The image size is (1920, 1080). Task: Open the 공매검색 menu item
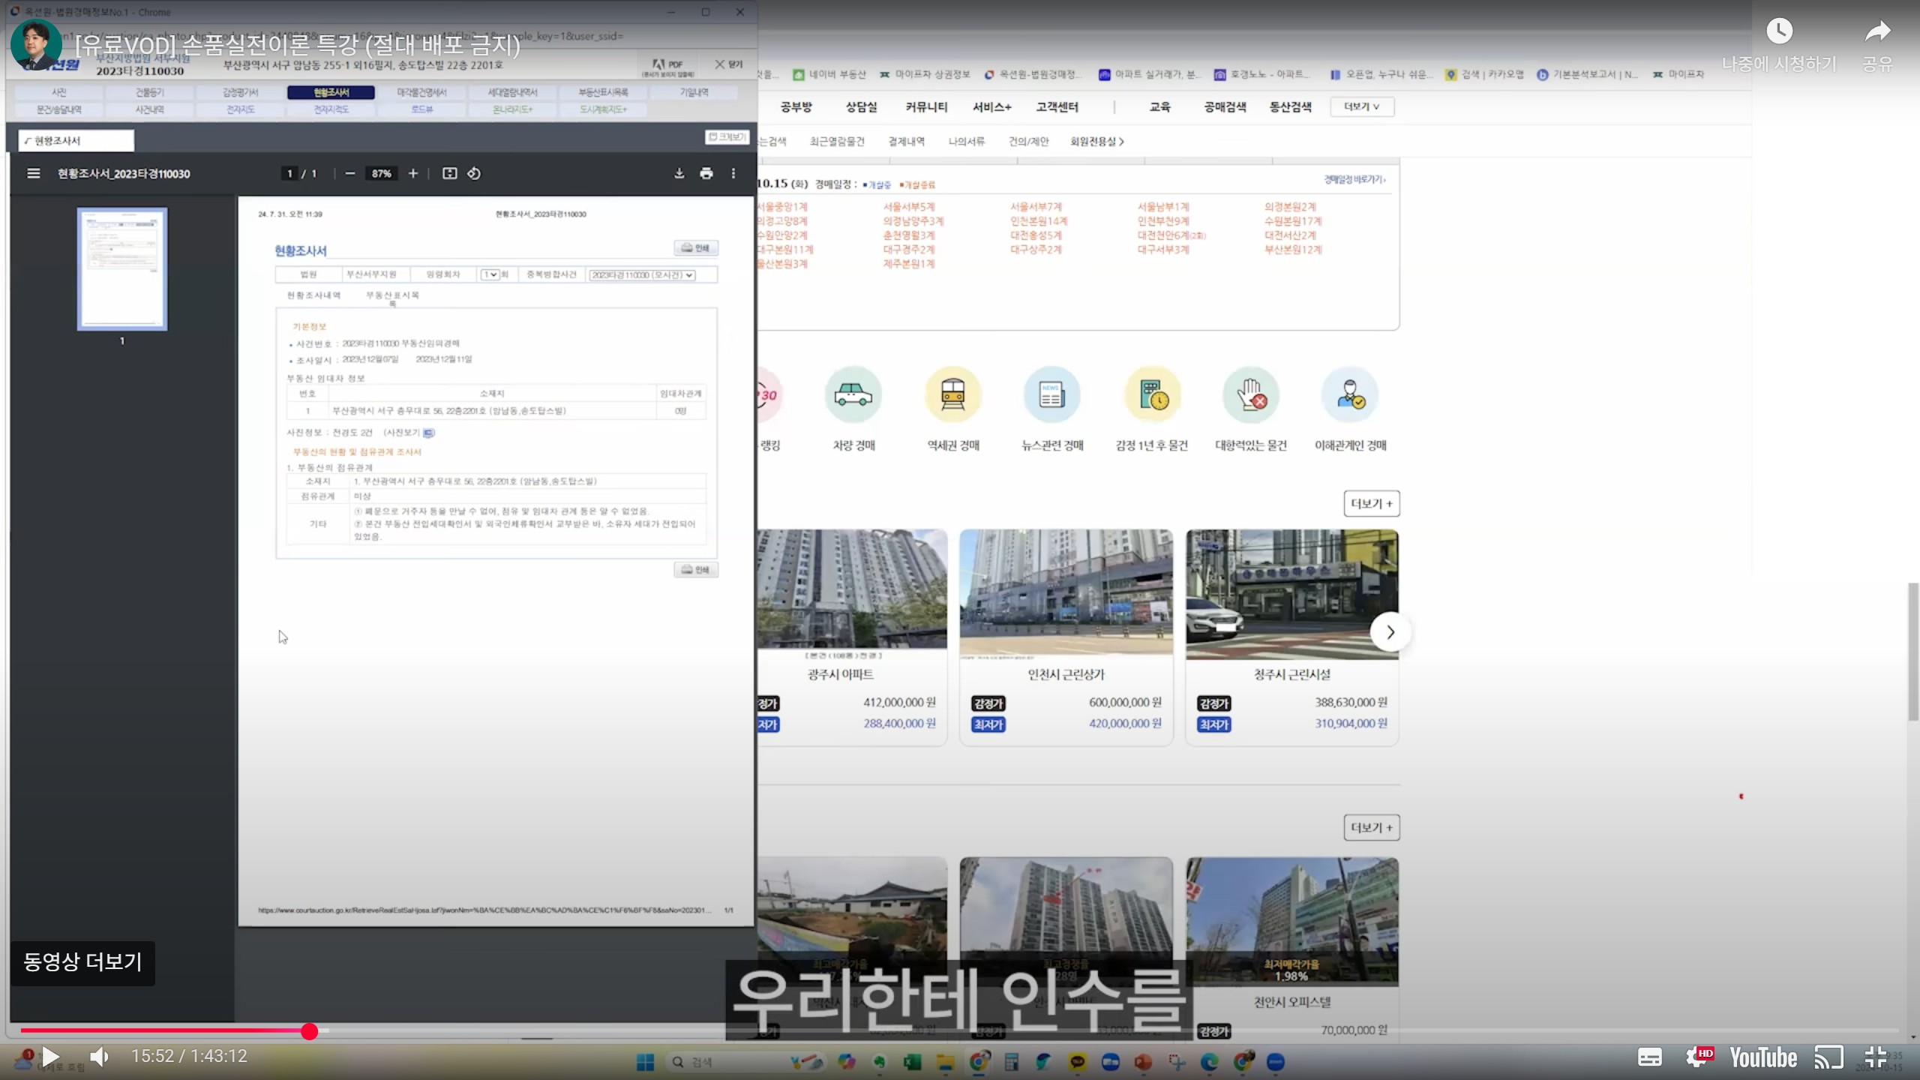(1225, 106)
